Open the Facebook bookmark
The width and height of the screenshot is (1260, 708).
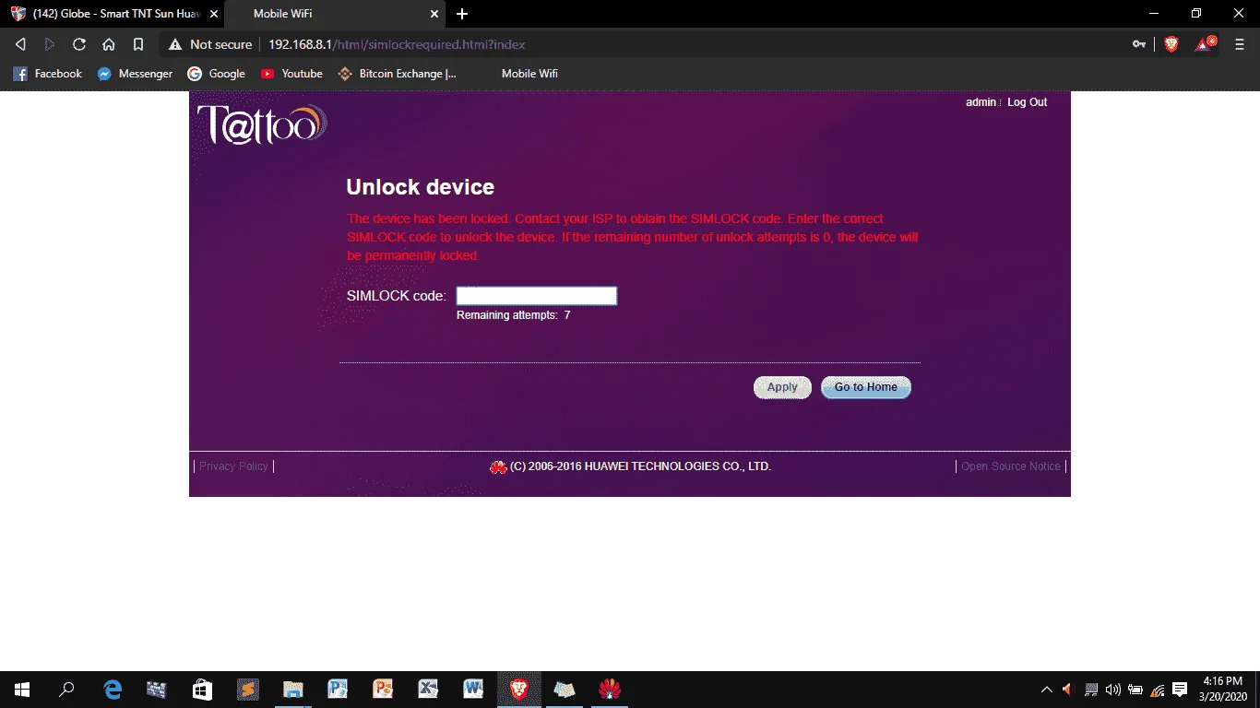[48, 74]
